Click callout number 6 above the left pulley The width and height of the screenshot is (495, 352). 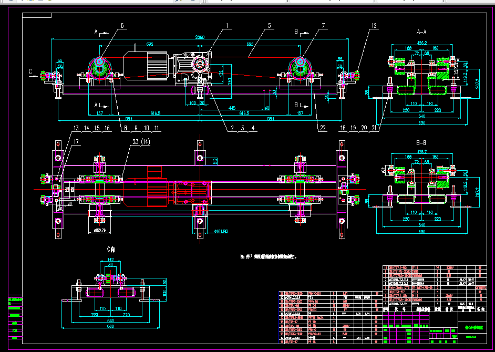(122, 26)
